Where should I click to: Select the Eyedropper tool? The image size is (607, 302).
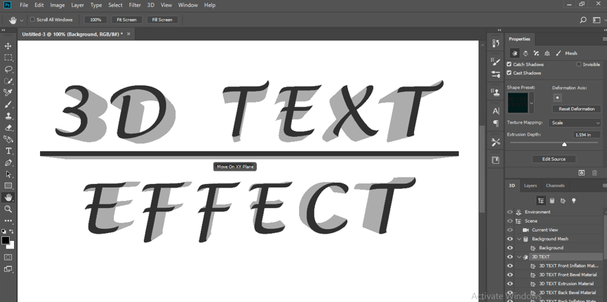(8, 93)
